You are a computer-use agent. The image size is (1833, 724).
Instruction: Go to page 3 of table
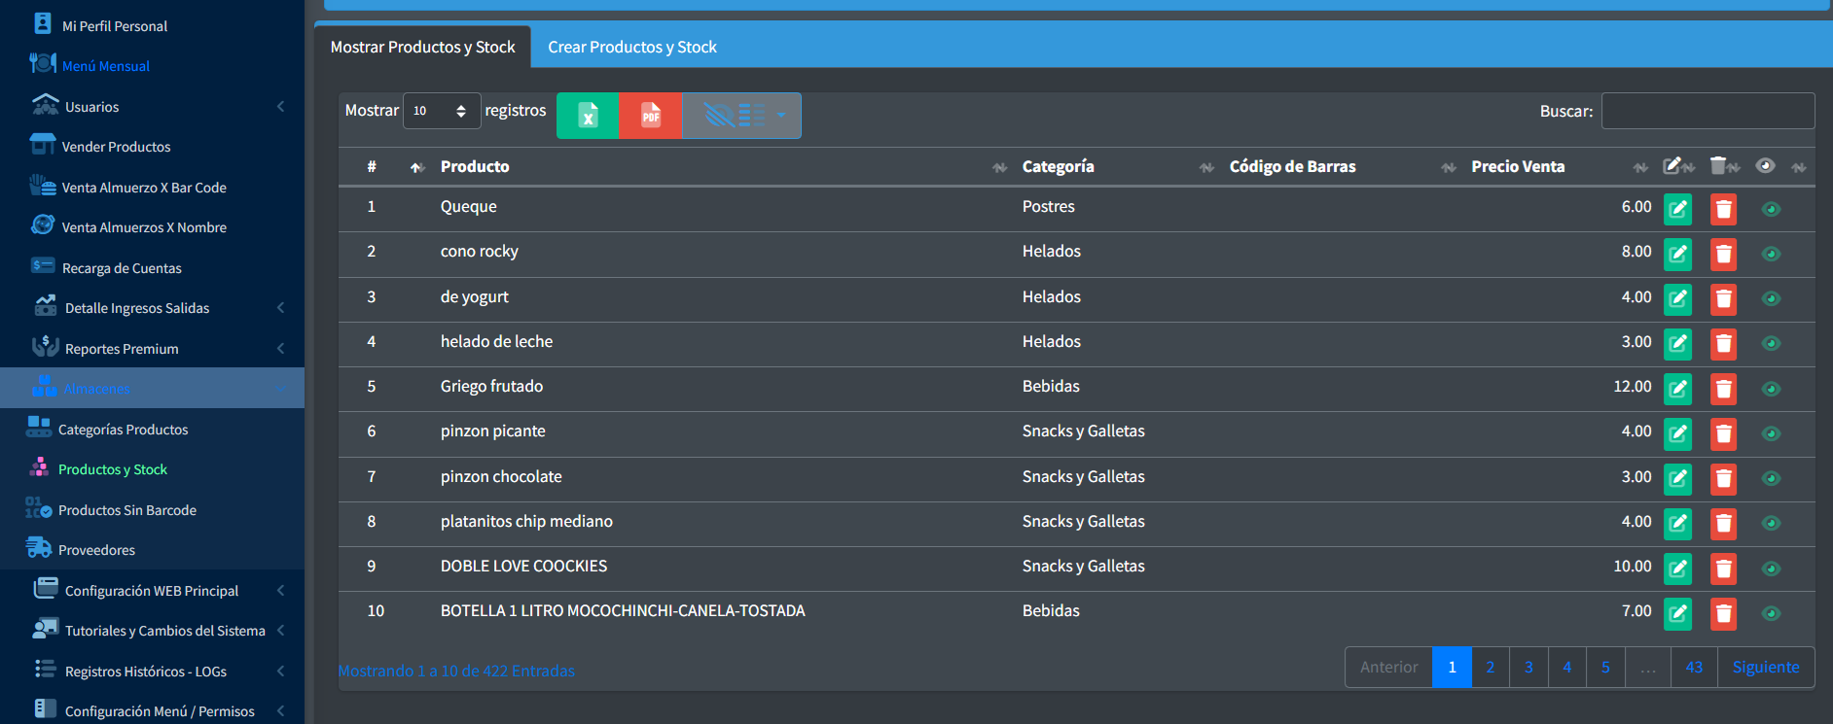(x=1528, y=668)
